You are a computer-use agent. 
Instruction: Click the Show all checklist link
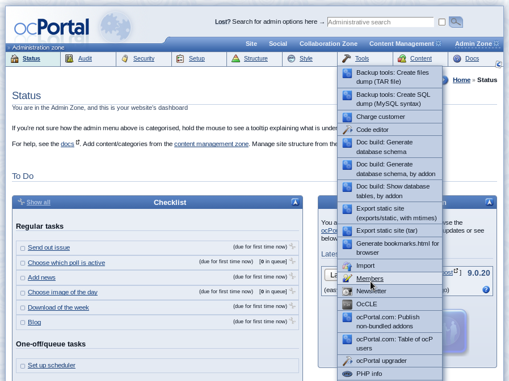38,202
